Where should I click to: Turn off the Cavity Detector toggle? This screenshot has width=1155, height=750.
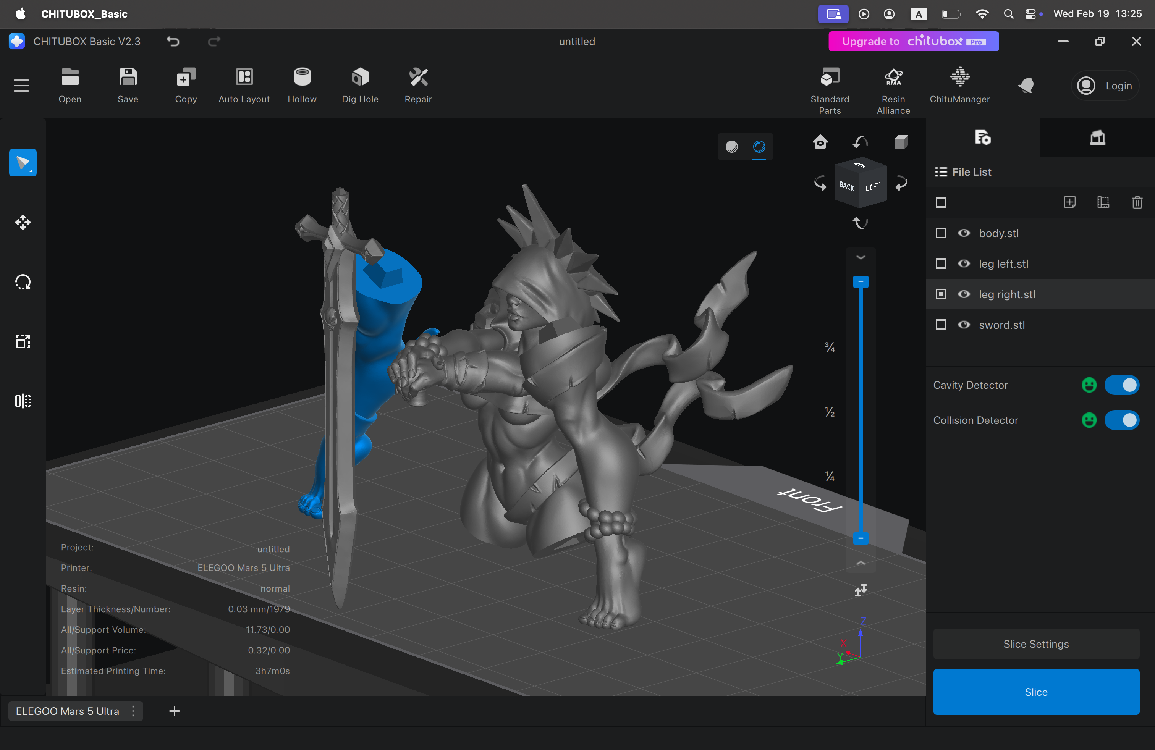tap(1121, 385)
